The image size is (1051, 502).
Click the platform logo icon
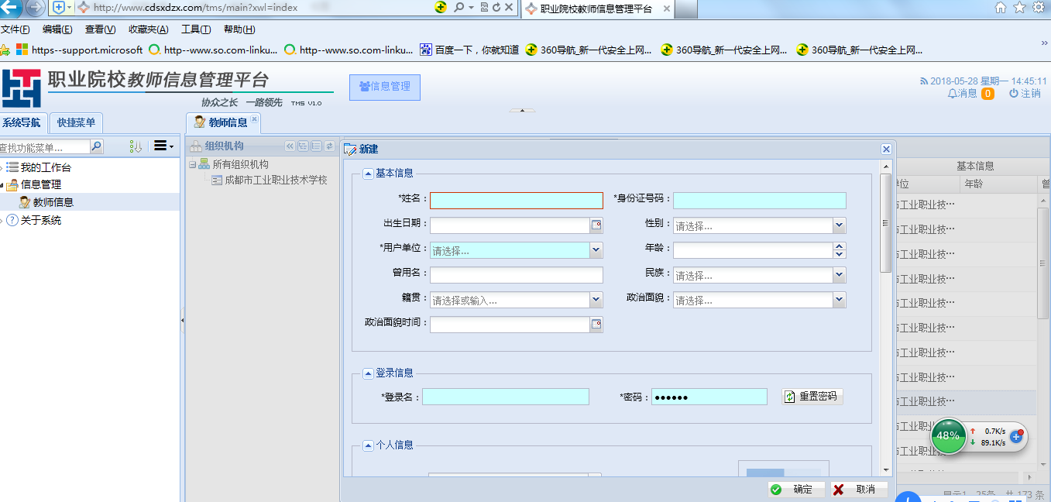tap(21, 88)
